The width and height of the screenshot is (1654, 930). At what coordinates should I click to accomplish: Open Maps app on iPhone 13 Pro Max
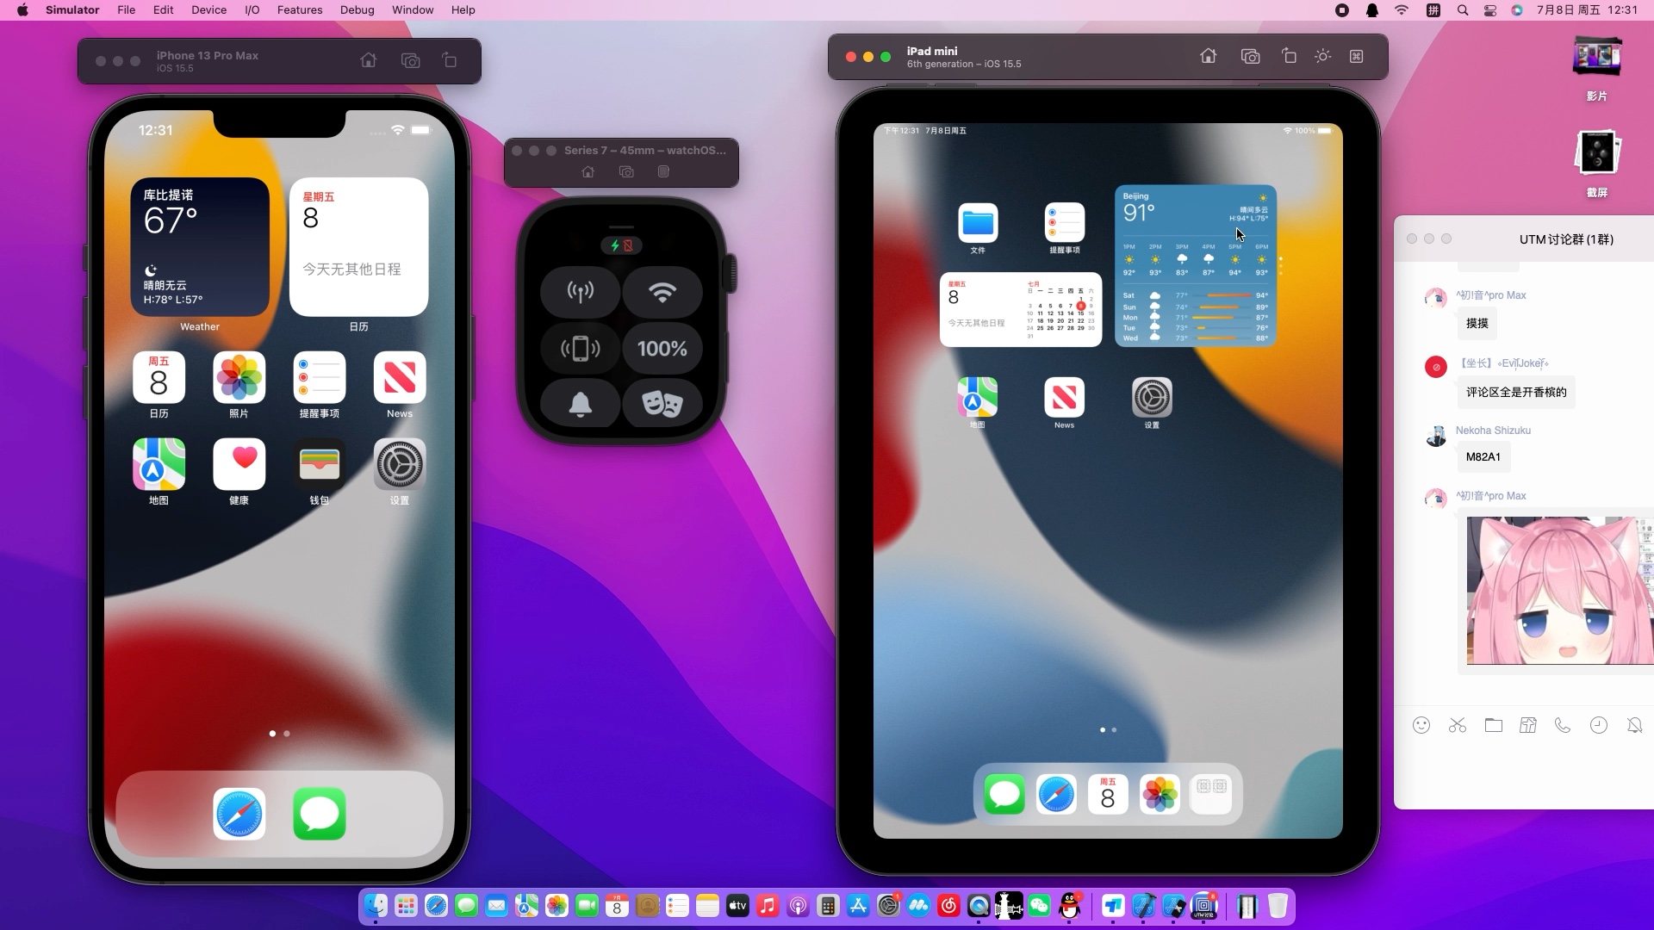tap(159, 463)
